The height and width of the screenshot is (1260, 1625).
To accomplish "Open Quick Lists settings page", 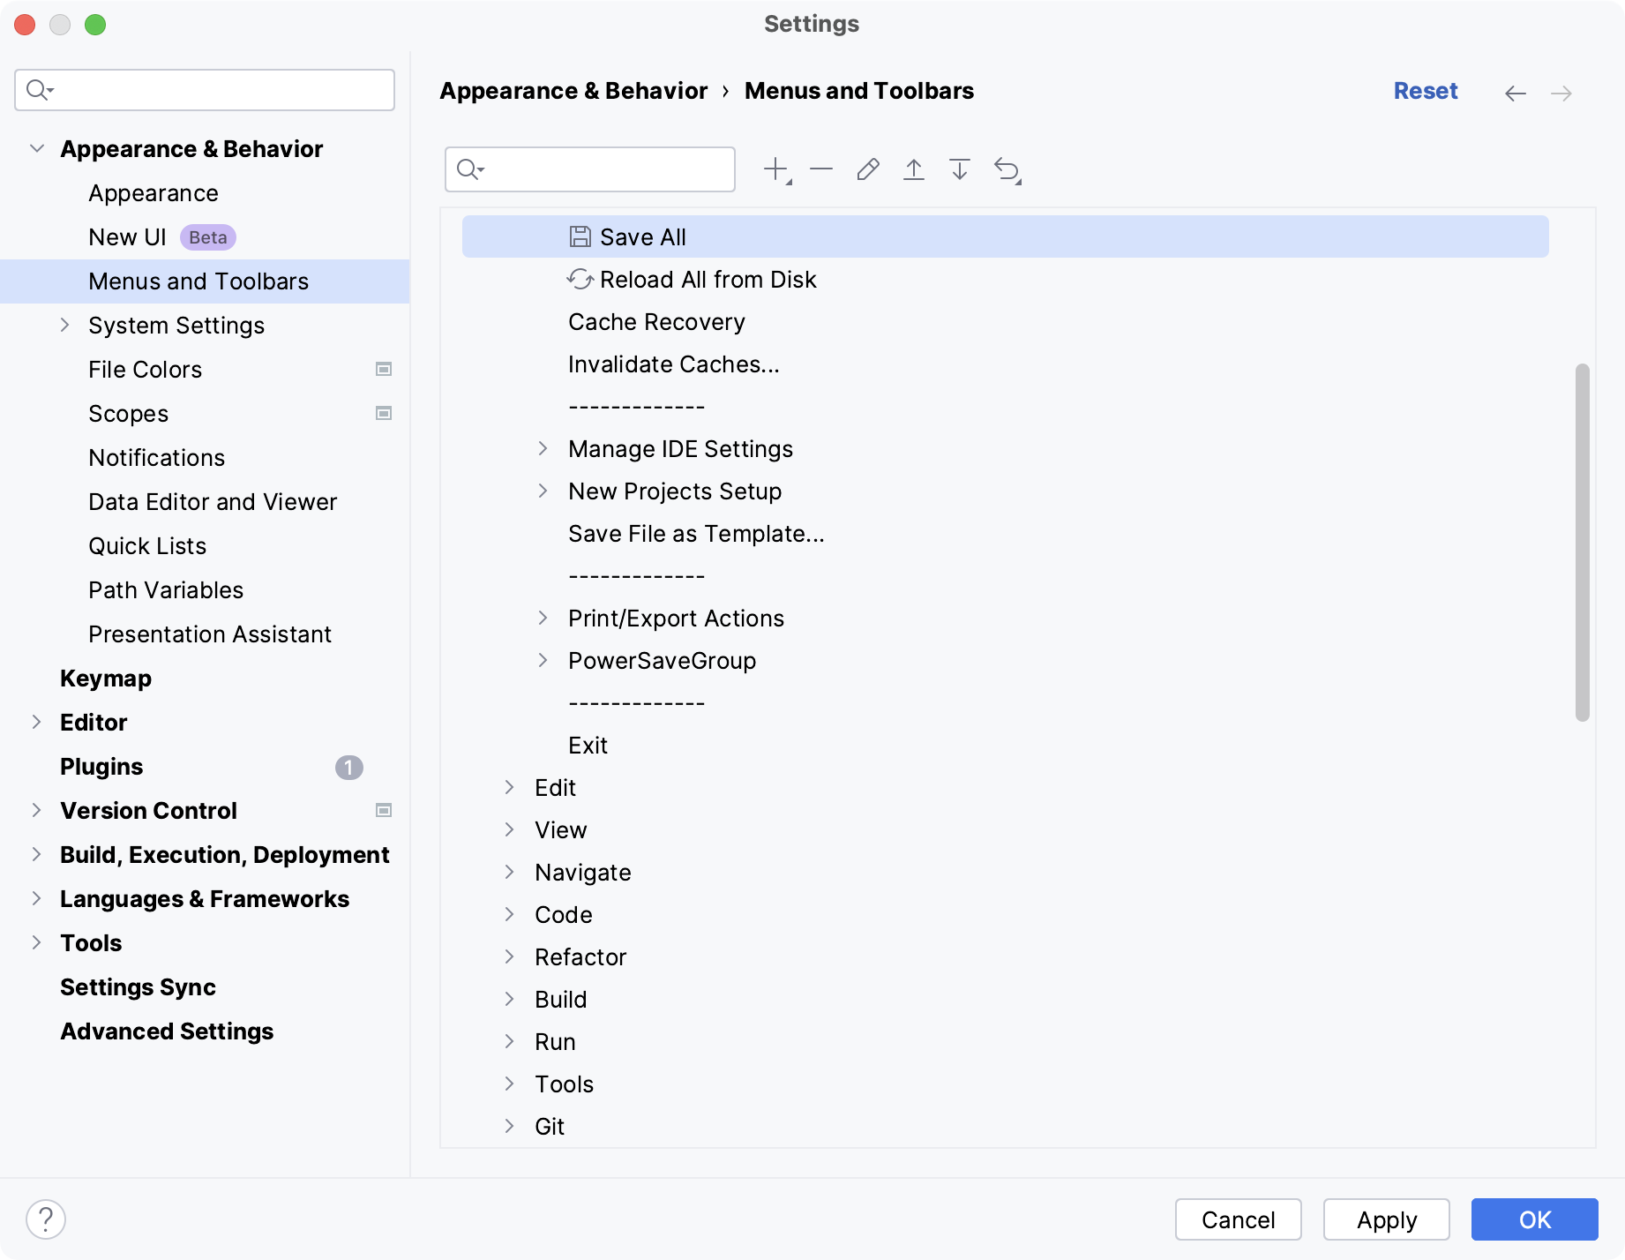I will (x=147, y=546).
